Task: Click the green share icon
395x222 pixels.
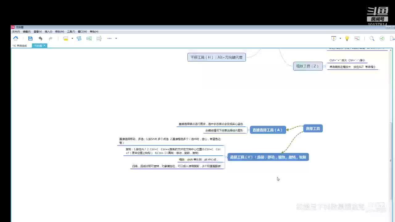Action: pyautogui.click(x=382, y=39)
